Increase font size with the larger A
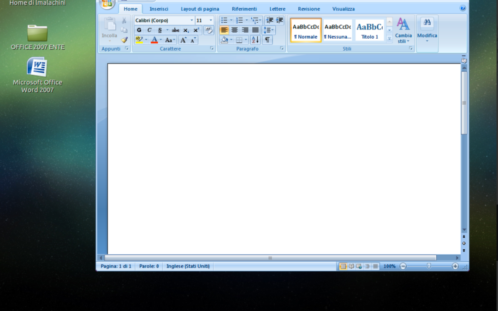 tap(183, 40)
